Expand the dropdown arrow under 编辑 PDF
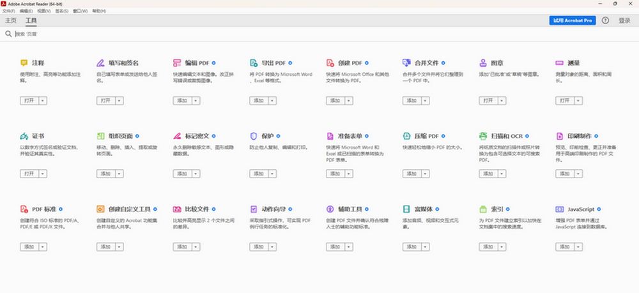The image size is (639, 293). coord(196,100)
